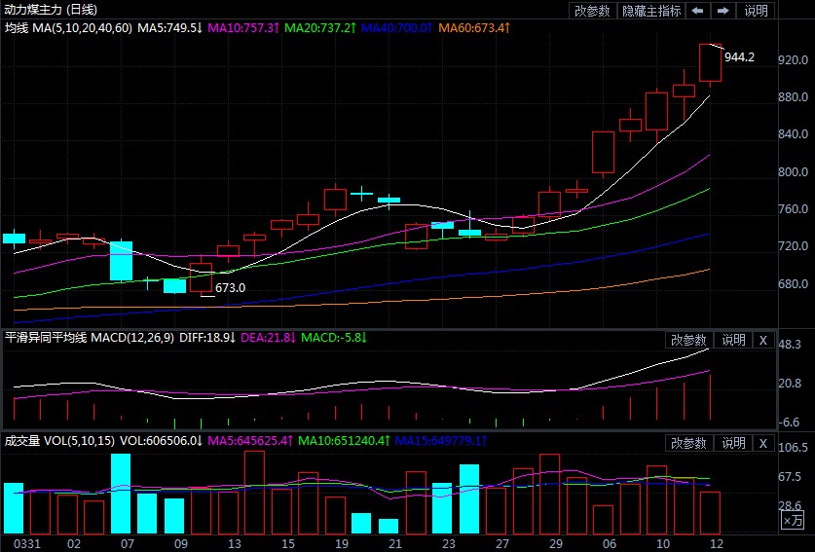Click the 944.2 high price annotation
The width and height of the screenshot is (815, 552).
click(739, 57)
